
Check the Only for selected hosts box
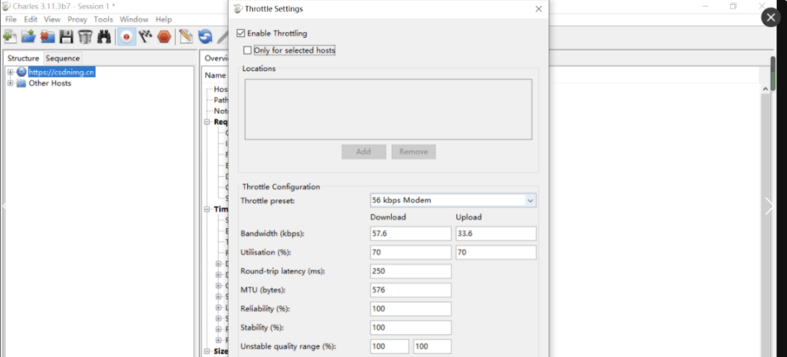[x=247, y=50]
